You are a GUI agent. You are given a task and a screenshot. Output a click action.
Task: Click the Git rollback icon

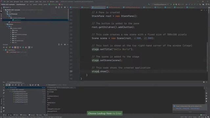coord(200,4)
